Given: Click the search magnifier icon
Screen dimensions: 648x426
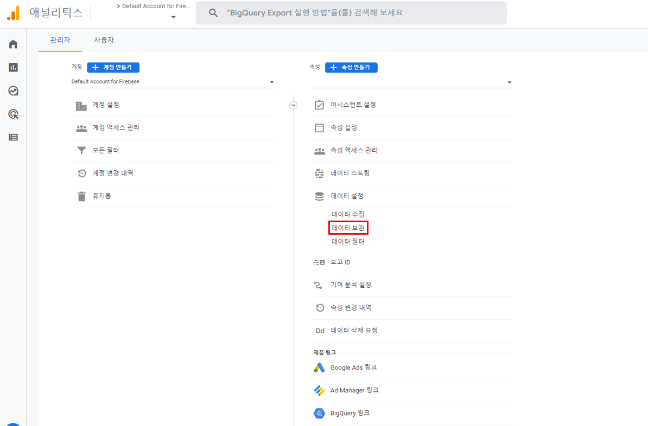Looking at the screenshot, I should (x=213, y=13).
